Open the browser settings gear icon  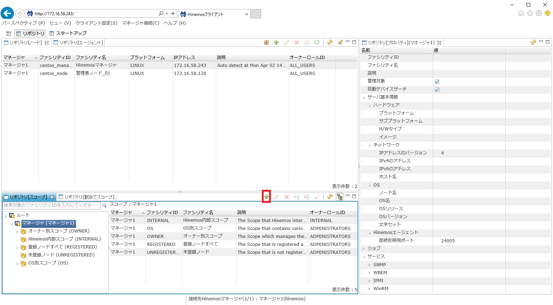(539, 13)
